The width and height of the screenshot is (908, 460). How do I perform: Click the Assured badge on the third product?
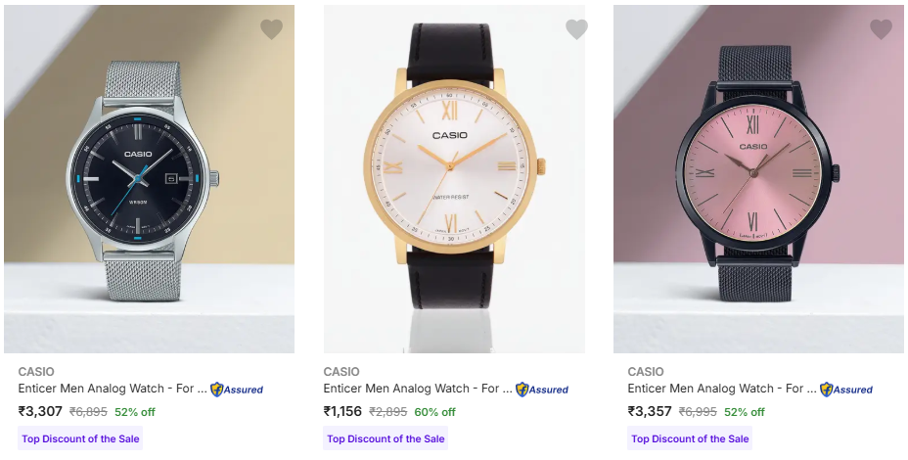point(846,390)
